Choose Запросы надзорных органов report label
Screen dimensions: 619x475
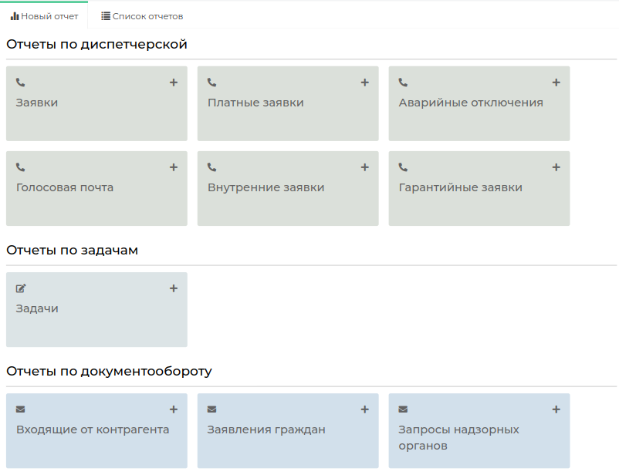pos(458,437)
